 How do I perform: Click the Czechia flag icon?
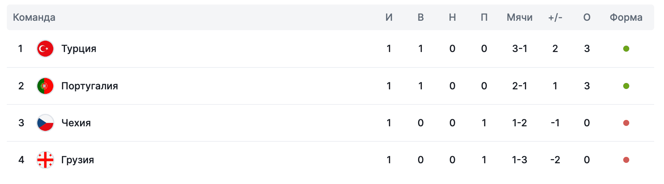pyautogui.click(x=45, y=123)
